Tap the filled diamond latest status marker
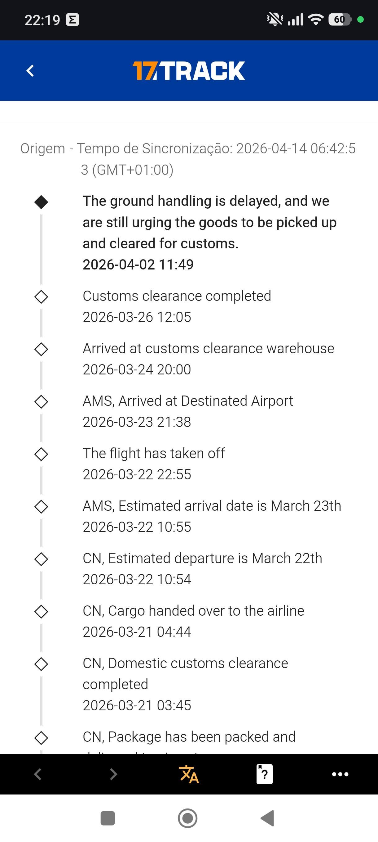This screenshot has width=378, height=842. coord(41,202)
